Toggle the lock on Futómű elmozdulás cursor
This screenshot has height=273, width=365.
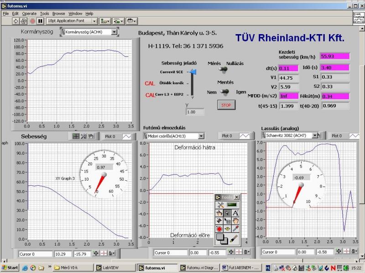click(247, 252)
